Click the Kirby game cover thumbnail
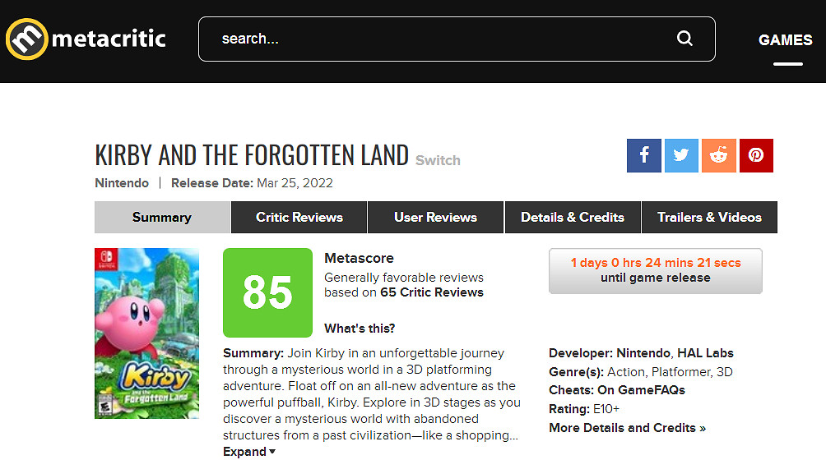The width and height of the screenshot is (826, 469). pos(147,333)
